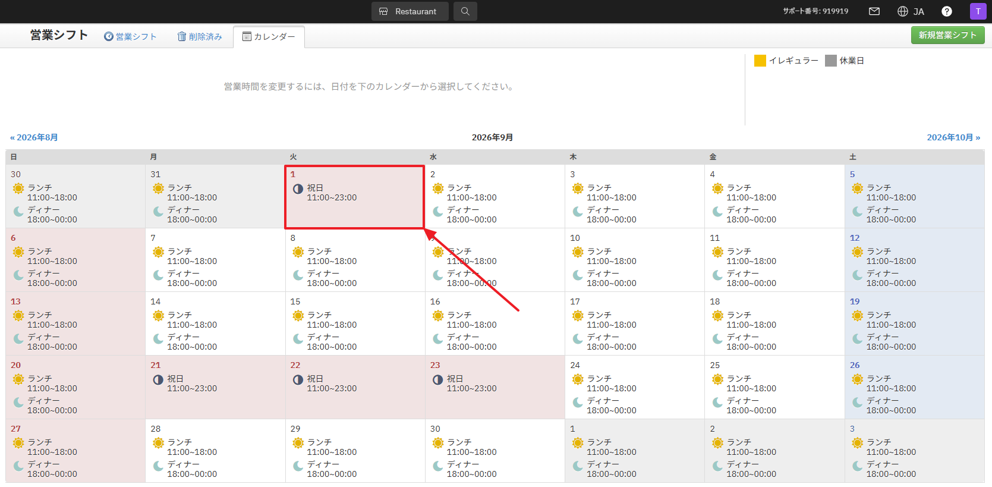Select date 18 in the calendar
992x487 pixels.
coord(715,301)
